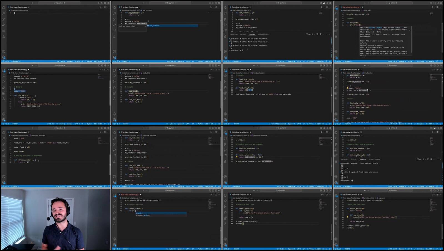Viewport: 444px width, 251px height.
Task: Open run dropdown arrow in add_numbers autocomplete window
Action: point(213,7)
